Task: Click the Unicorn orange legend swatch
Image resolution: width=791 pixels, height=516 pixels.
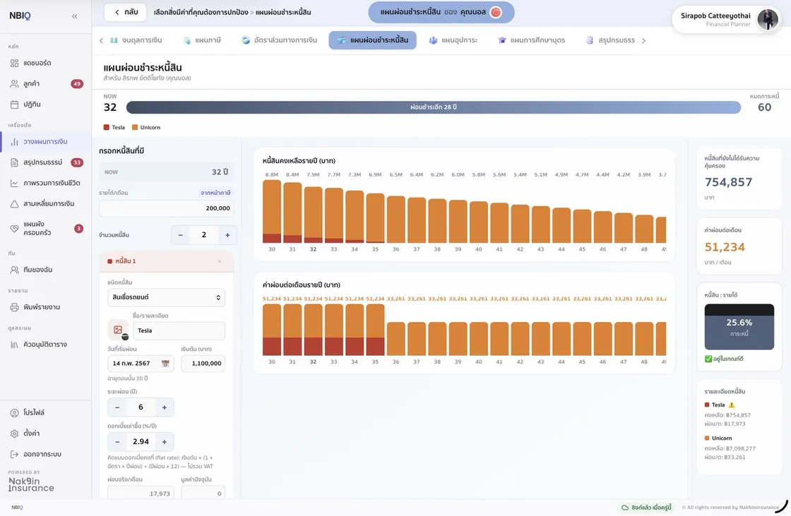Action: tap(135, 128)
